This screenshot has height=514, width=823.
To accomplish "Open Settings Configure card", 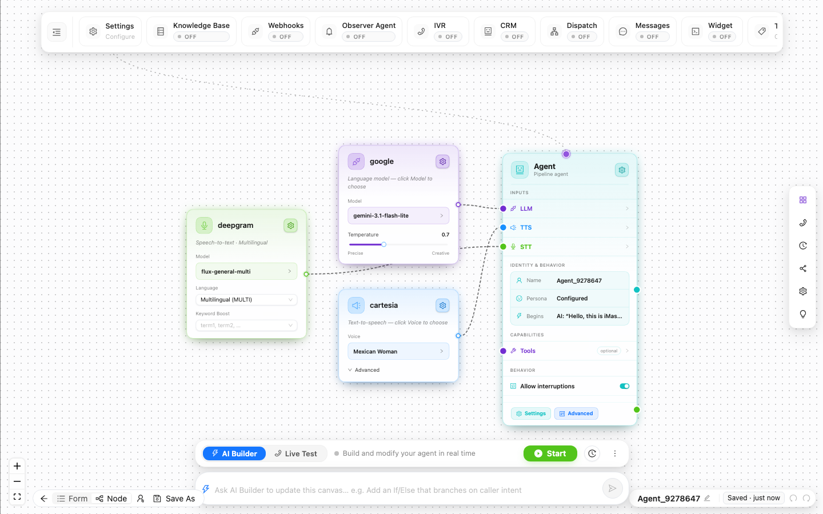I will click(x=110, y=31).
